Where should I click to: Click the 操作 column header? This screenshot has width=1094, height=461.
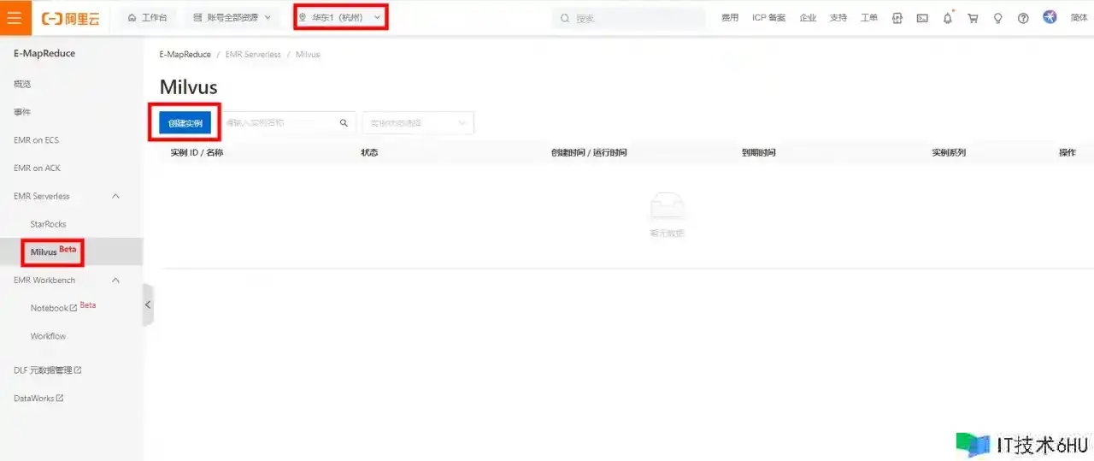pos(1068,152)
